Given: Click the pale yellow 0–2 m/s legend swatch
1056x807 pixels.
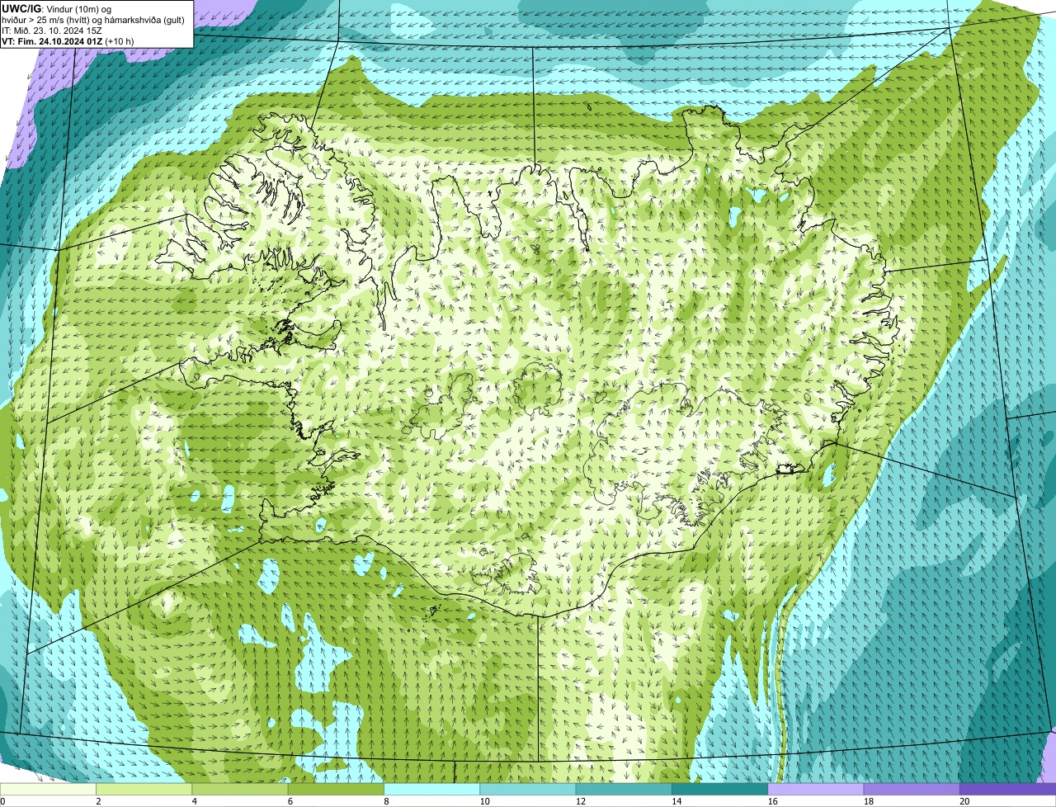Looking at the screenshot, I should 48,789.
